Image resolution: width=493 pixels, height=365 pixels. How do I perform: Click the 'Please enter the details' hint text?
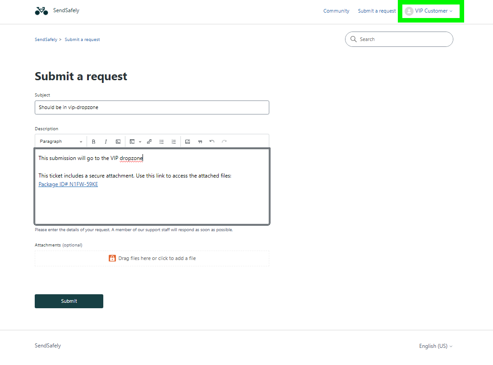tap(134, 230)
